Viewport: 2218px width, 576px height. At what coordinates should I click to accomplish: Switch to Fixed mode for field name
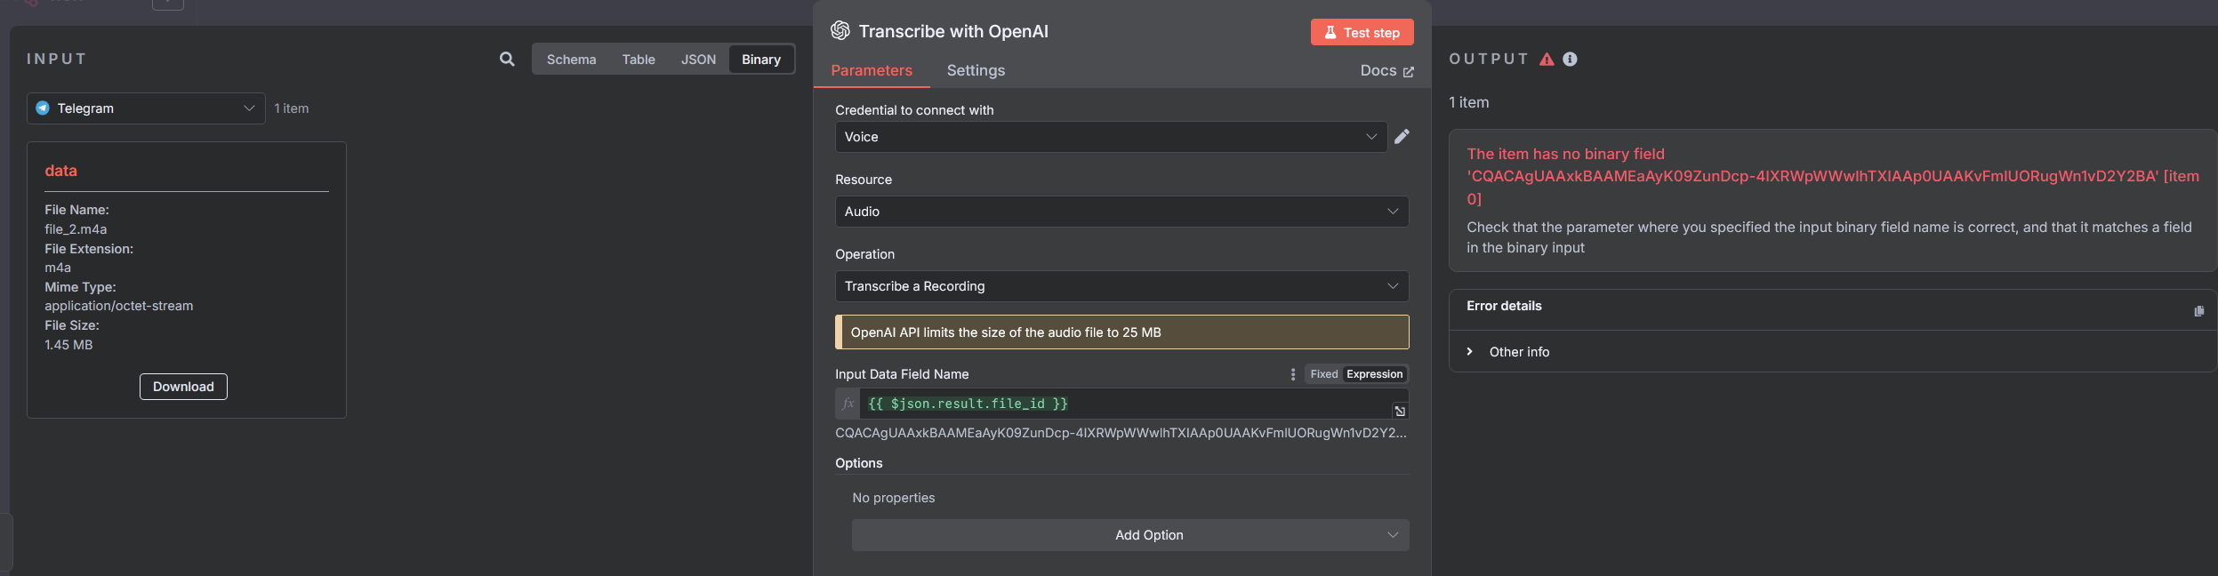pos(1323,374)
